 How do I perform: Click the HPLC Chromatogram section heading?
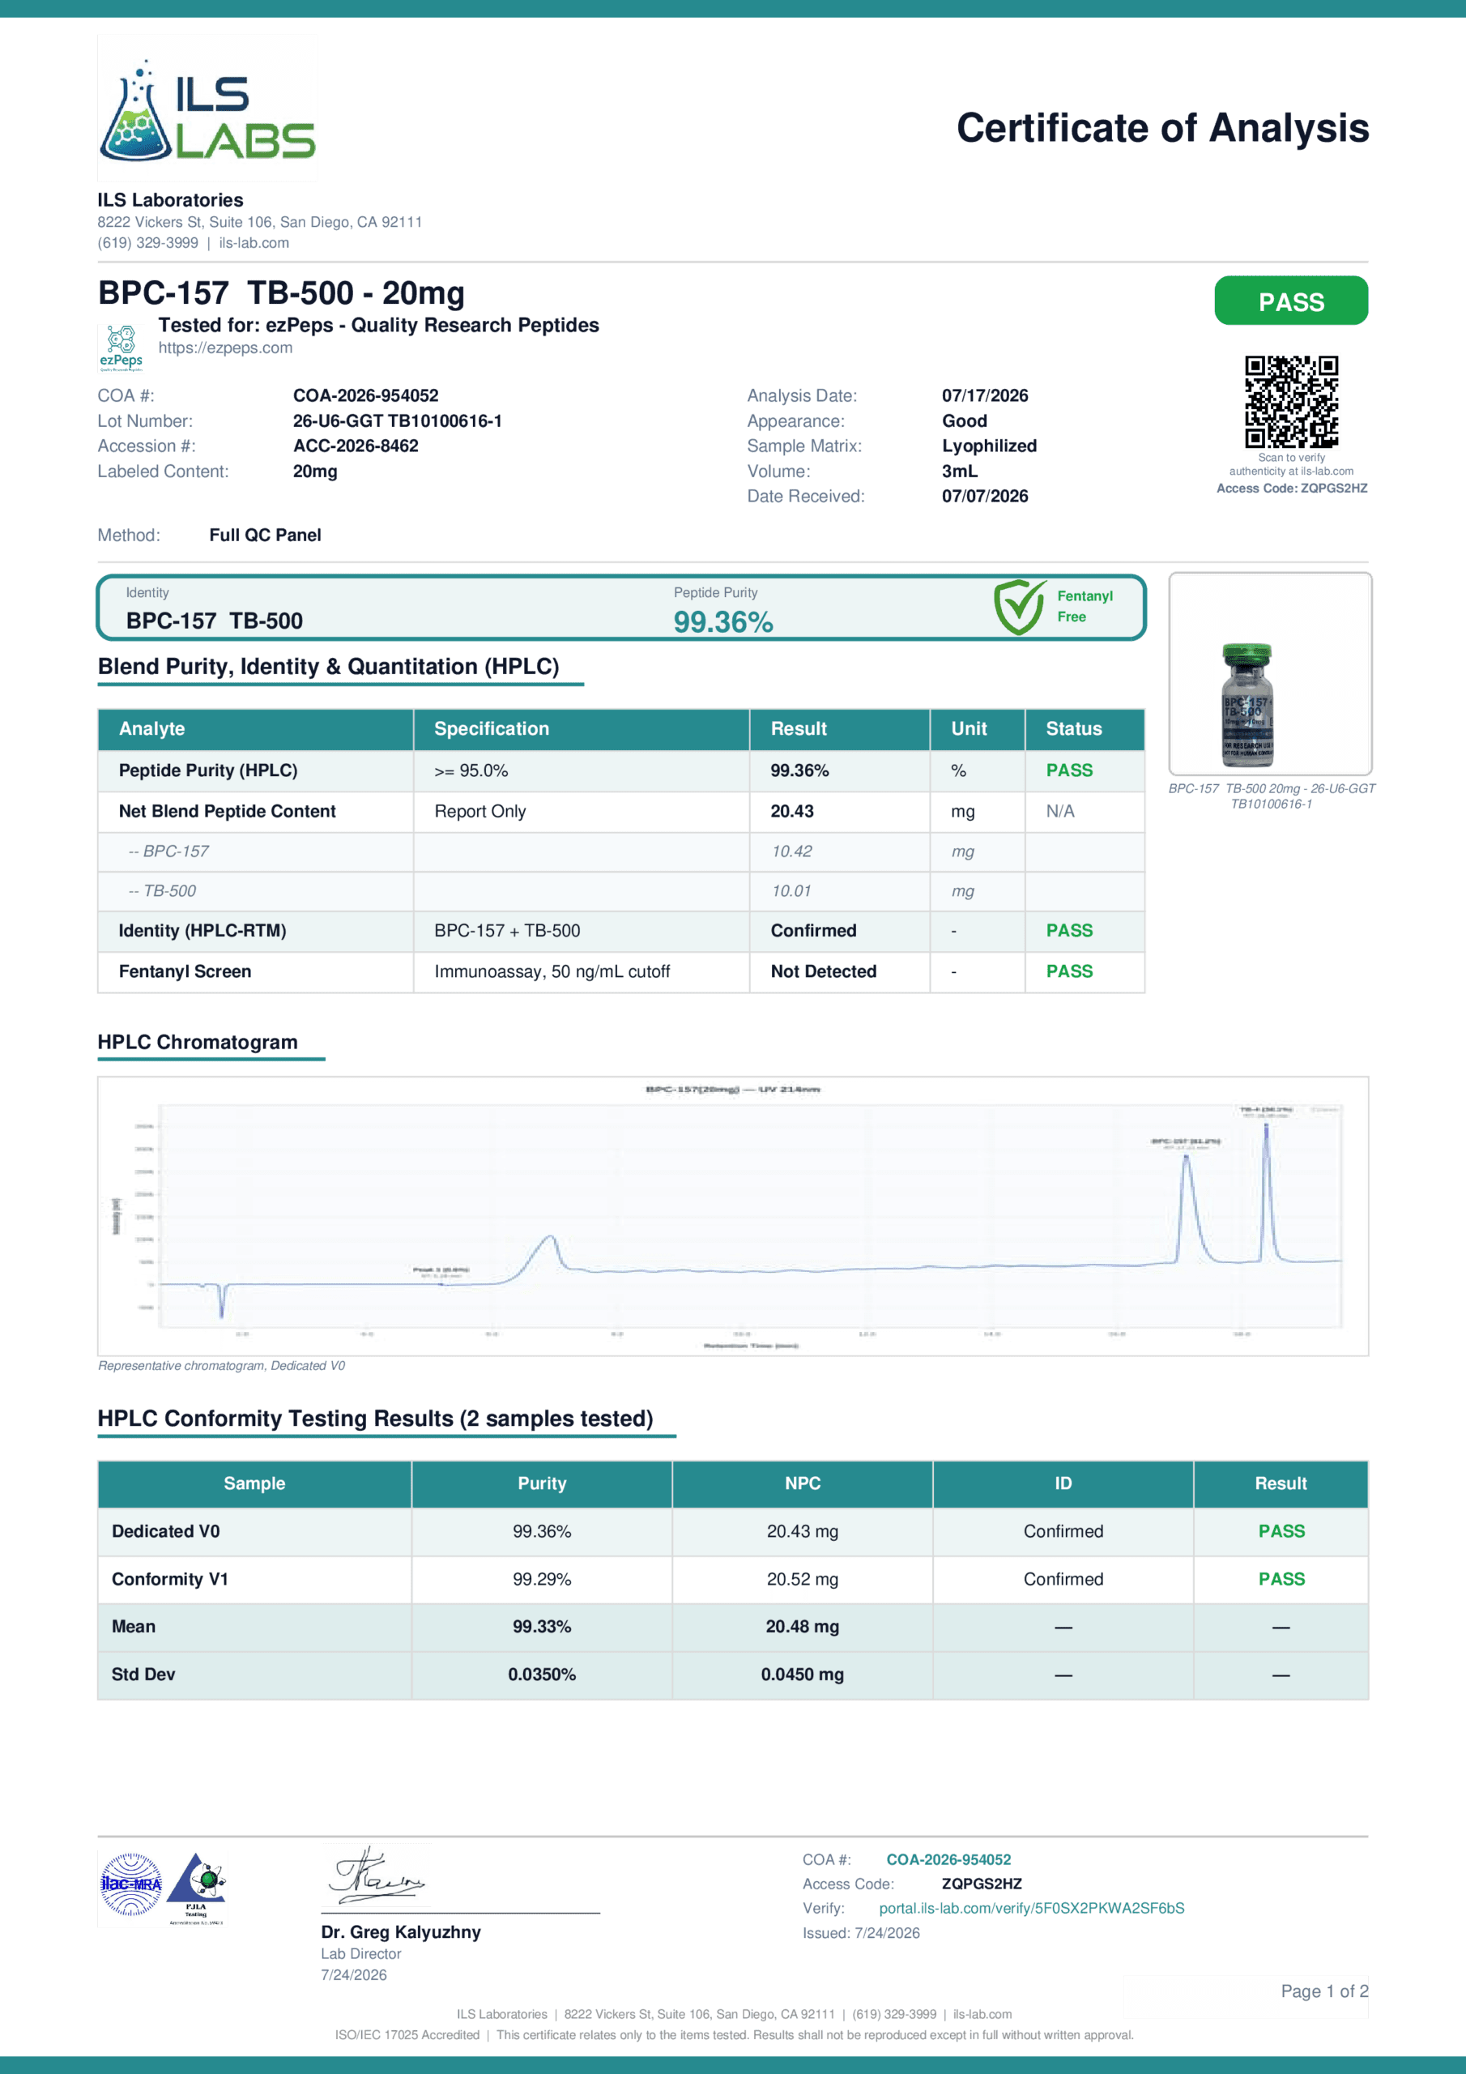197,1043
